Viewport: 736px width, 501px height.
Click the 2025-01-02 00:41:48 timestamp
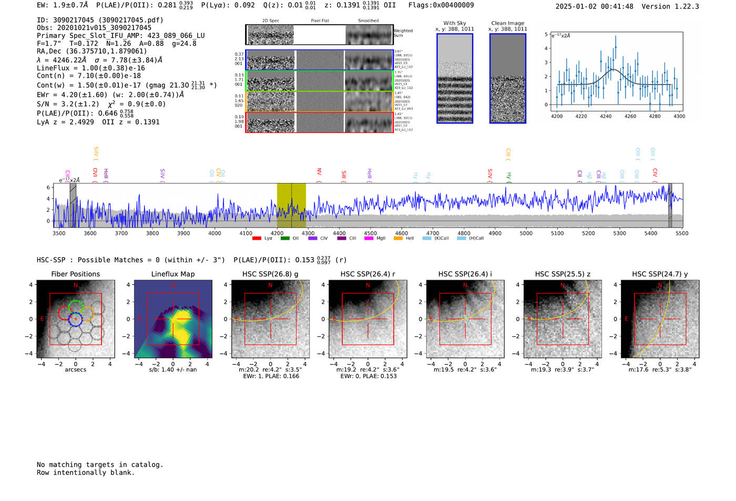[595, 6]
